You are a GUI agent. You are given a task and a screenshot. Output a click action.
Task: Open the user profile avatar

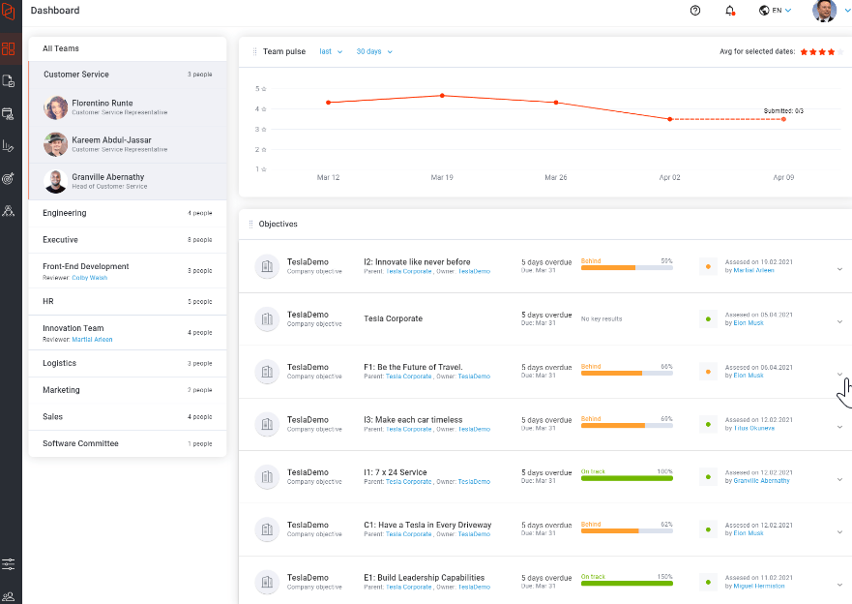point(824,11)
